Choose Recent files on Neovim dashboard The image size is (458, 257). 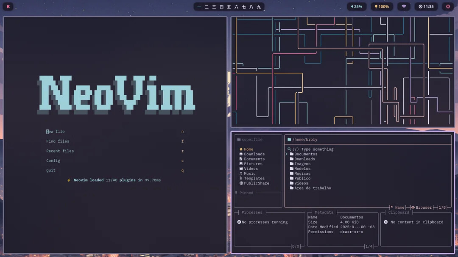[60, 151]
